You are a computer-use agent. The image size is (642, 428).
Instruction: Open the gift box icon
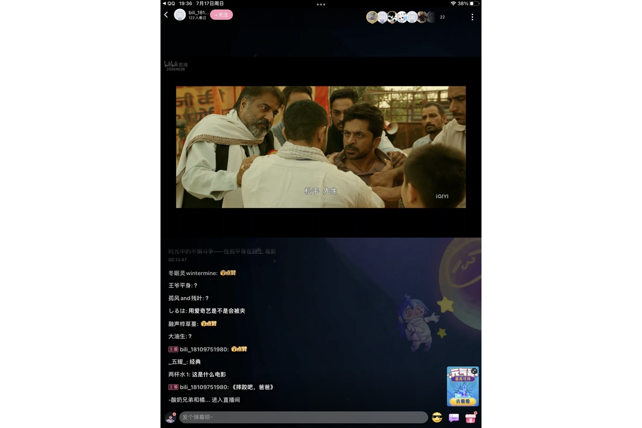470,417
